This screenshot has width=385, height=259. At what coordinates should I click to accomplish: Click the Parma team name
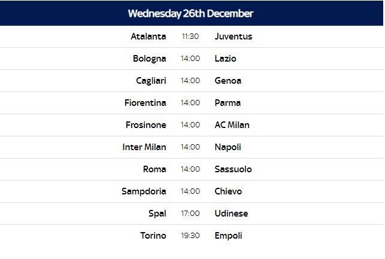pyautogui.click(x=228, y=103)
